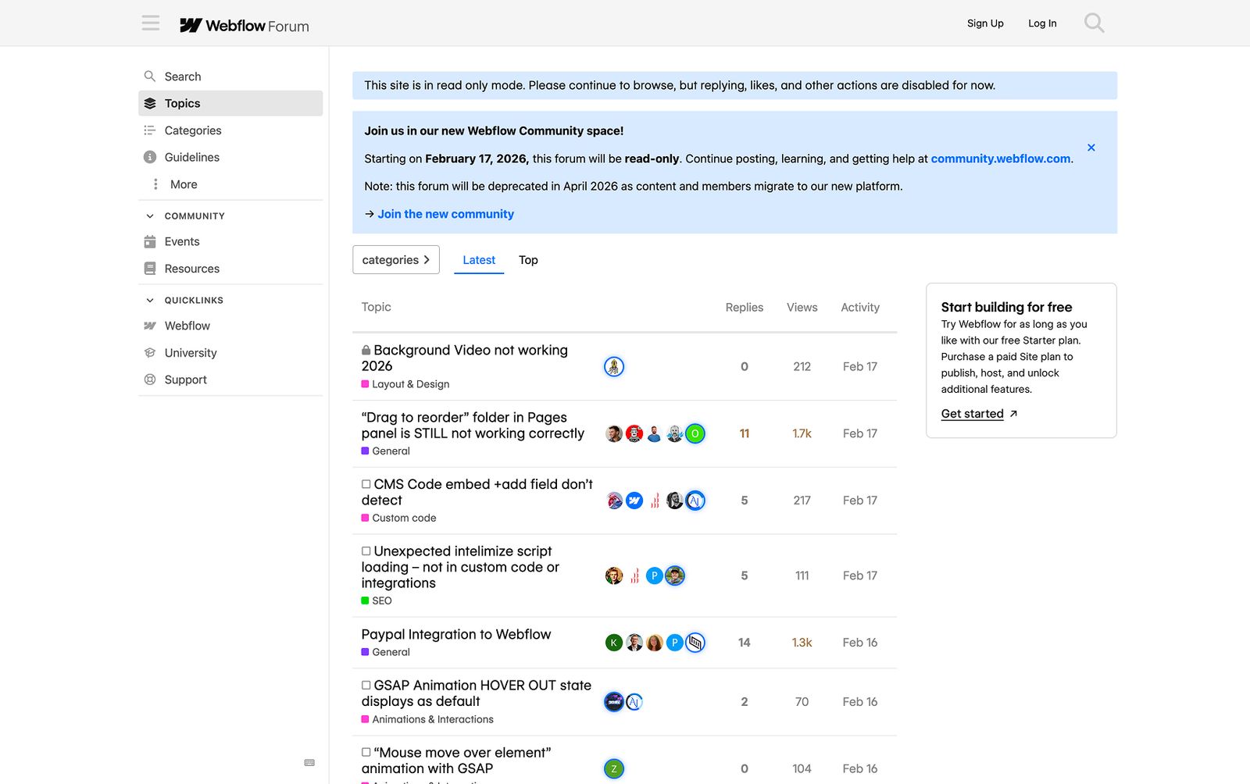
Task: Open Unexpected intelimize script topic
Action: pos(460,568)
